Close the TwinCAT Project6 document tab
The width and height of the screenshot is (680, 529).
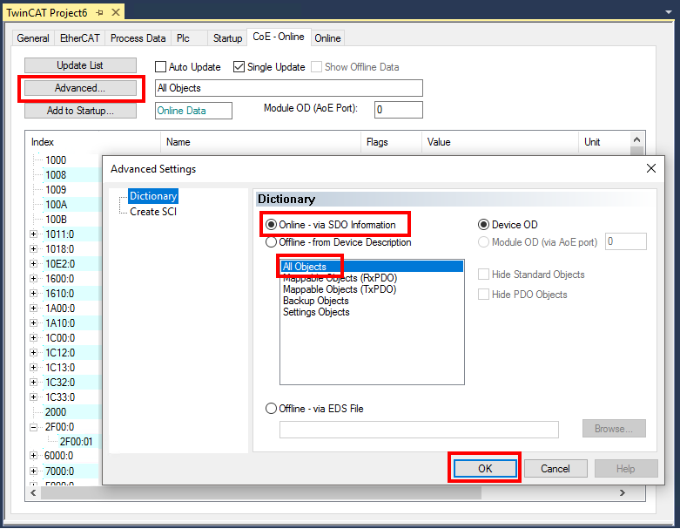point(116,12)
